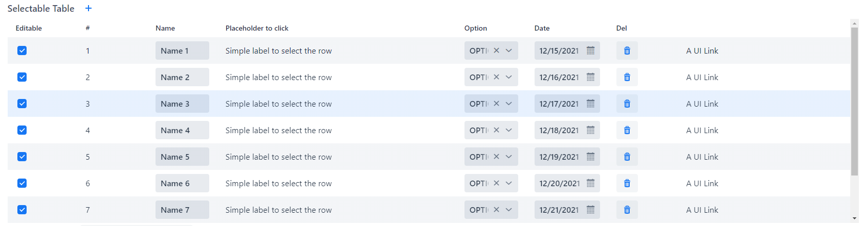
Task: Click the trash icon for row 4
Action: (x=627, y=130)
